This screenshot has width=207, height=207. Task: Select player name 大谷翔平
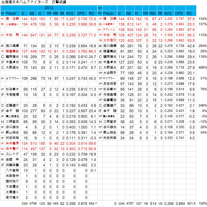pyautogui.click(x=110, y=73)
